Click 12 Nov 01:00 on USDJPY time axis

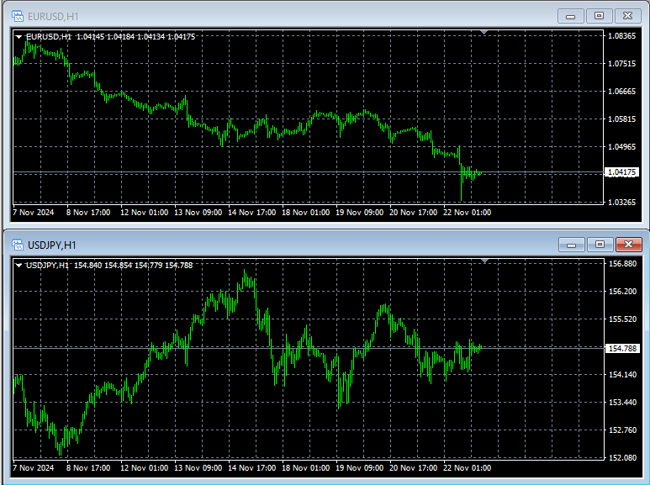[x=145, y=468]
